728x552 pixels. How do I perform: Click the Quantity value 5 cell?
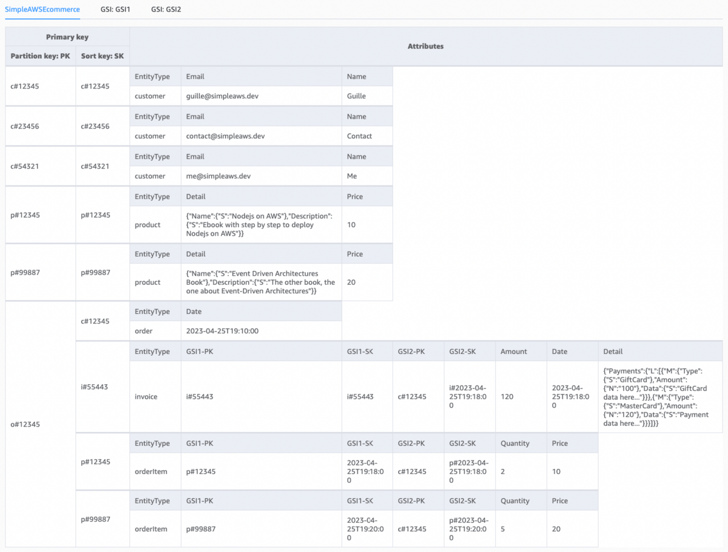point(522,529)
